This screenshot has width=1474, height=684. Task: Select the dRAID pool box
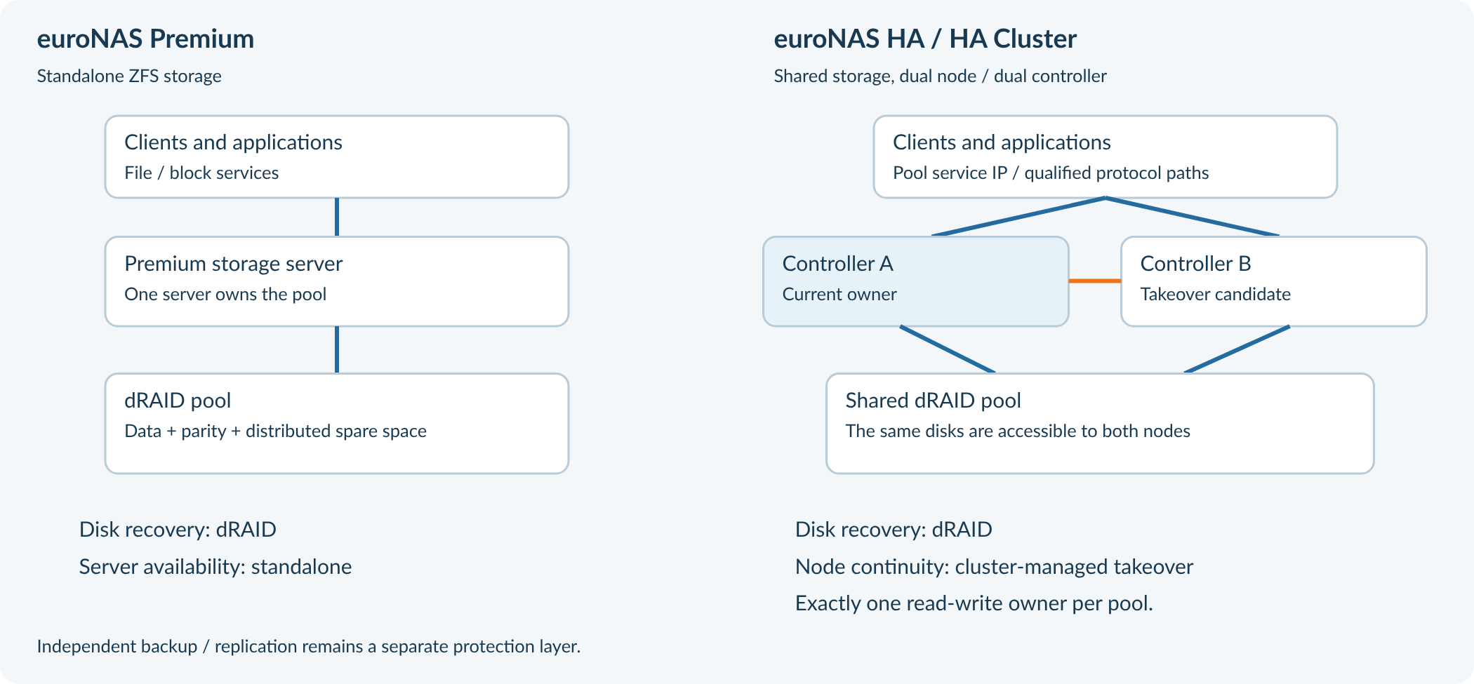click(x=337, y=424)
